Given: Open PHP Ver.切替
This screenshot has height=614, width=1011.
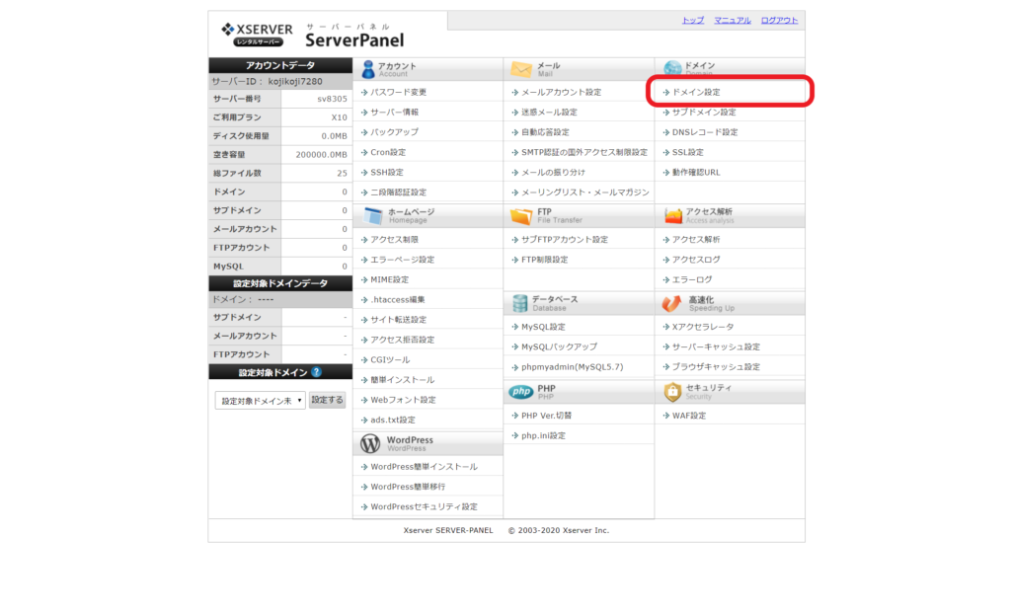Looking at the screenshot, I should point(547,416).
